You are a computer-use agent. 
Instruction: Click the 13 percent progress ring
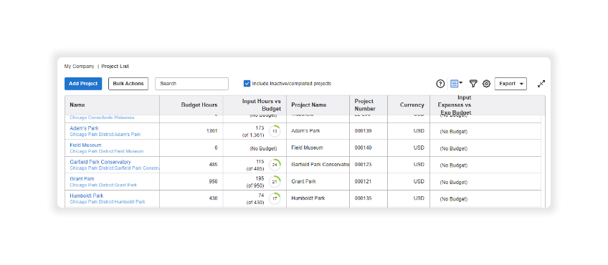[x=275, y=131]
